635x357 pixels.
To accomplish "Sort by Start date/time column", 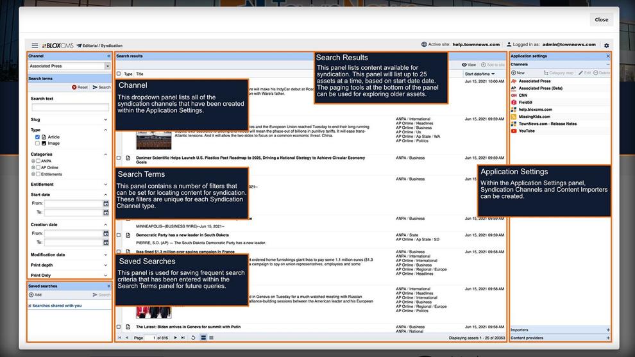I will point(480,74).
